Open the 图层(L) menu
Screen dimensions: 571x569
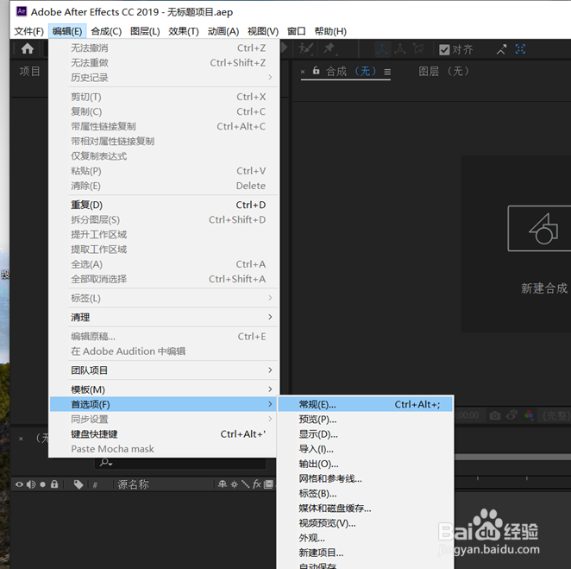point(145,31)
